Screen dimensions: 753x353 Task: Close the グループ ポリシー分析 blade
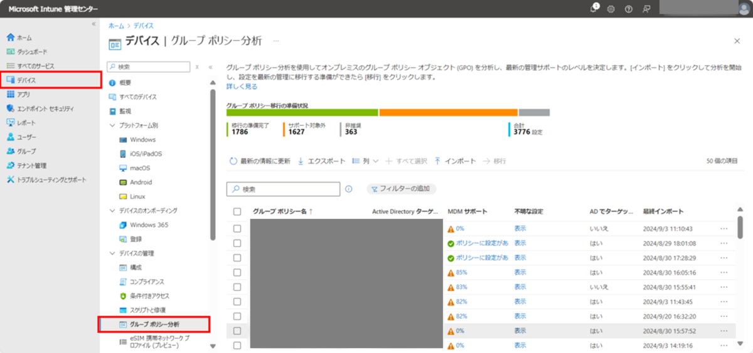tap(737, 41)
